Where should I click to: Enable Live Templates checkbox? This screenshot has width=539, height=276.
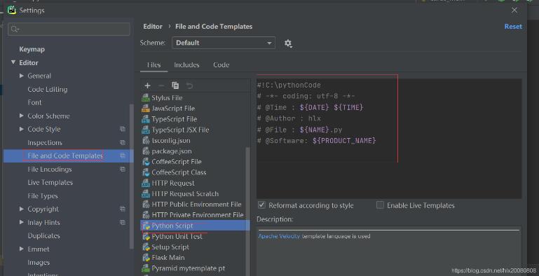pos(380,205)
